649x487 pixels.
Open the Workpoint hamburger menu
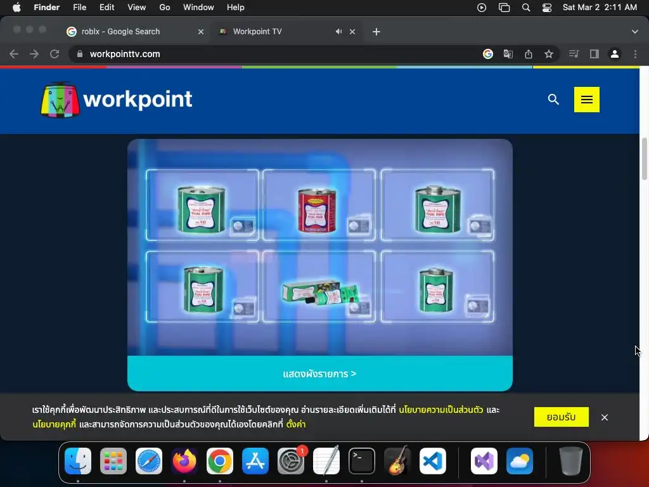pos(586,100)
